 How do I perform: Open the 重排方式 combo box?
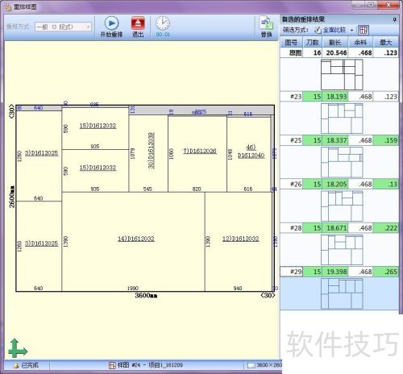[63, 27]
